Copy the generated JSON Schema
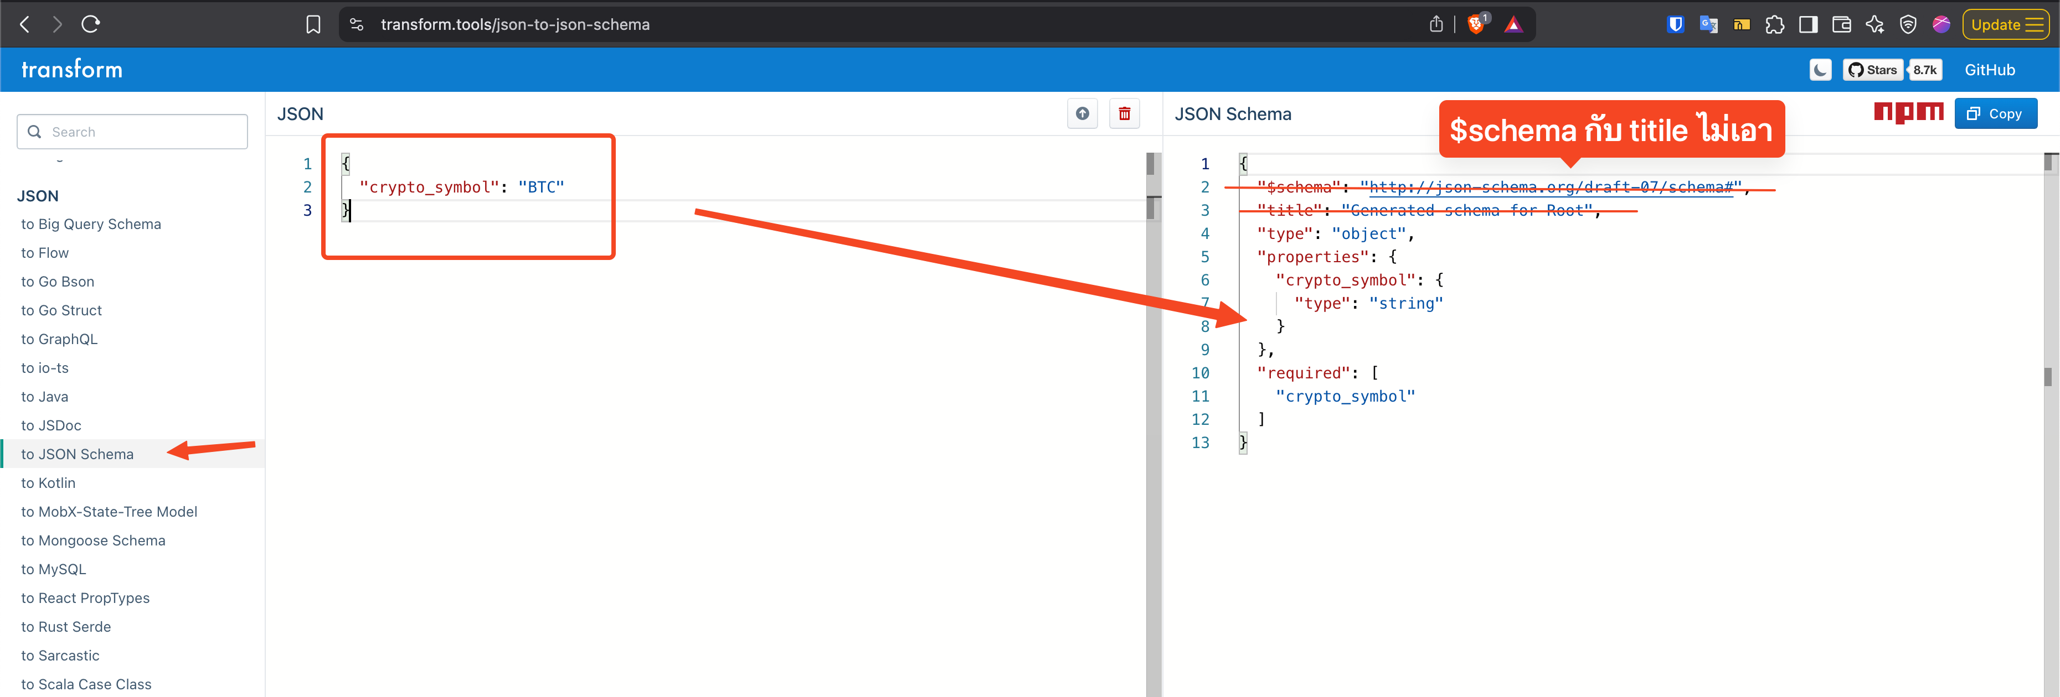This screenshot has height=697, width=2060. [x=1996, y=113]
